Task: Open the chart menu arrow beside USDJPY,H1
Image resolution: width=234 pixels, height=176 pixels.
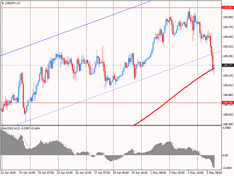Action: (3, 3)
